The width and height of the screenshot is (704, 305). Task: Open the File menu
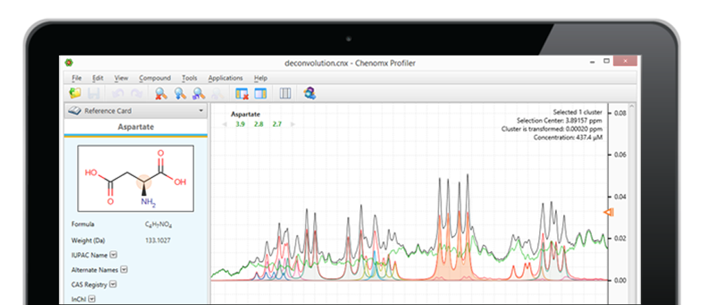pos(77,78)
